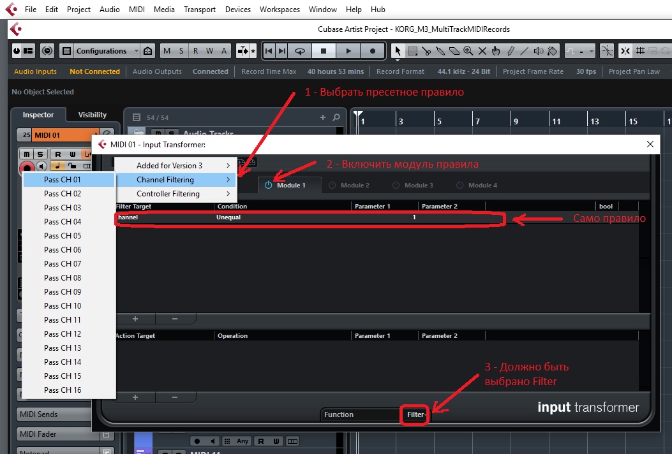The height and width of the screenshot is (454, 672).
Task: Toggle the Grid snap type button
Action: tap(640, 51)
